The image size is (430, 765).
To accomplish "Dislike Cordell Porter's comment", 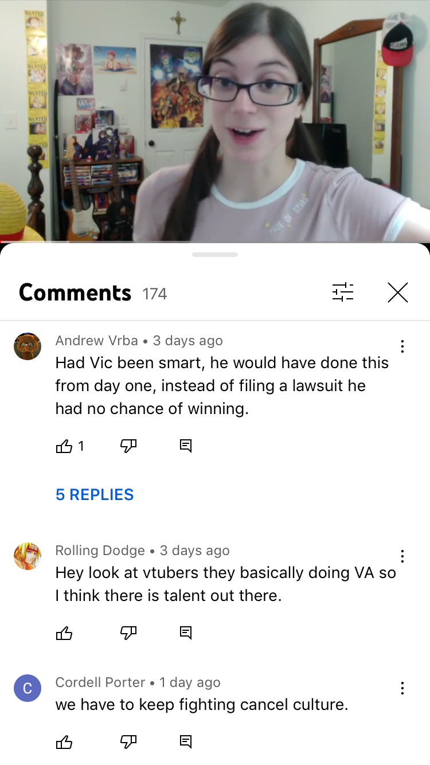I will [x=128, y=742].
